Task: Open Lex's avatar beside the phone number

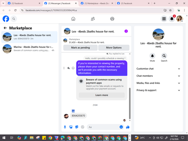Action: tap(66, 116)
